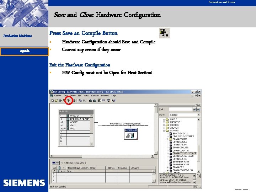The image size is (256, 192).
Task: Select SINUMERIK NX15 in catalog tree
Action: tap(181, 165)
